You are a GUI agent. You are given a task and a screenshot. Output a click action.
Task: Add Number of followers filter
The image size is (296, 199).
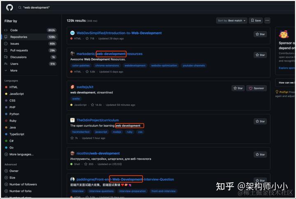[21, 185]
